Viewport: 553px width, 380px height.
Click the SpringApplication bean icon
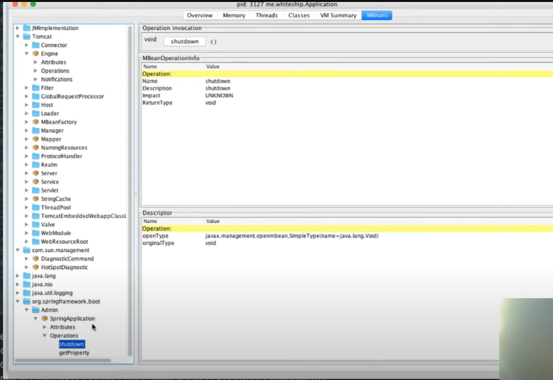(45, 319)
